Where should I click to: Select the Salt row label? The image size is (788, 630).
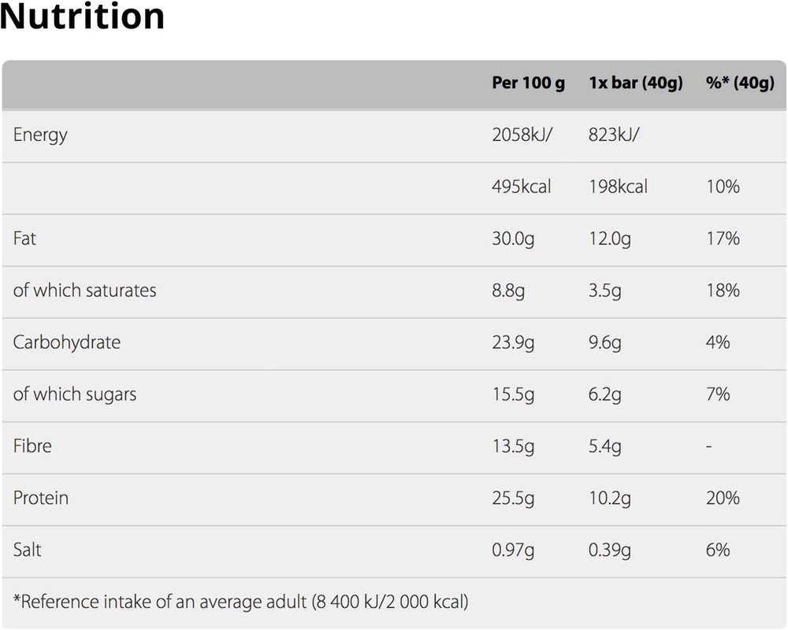tap(27, 550)
